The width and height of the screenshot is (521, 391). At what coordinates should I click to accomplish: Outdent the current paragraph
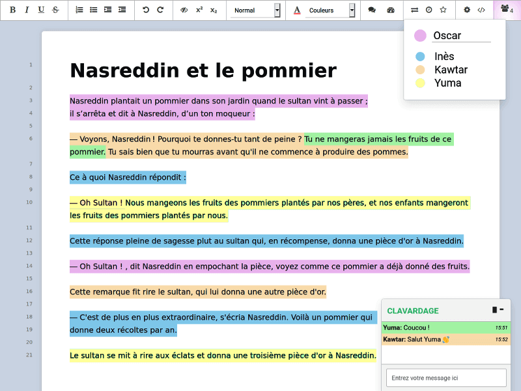tap(122, 10)
